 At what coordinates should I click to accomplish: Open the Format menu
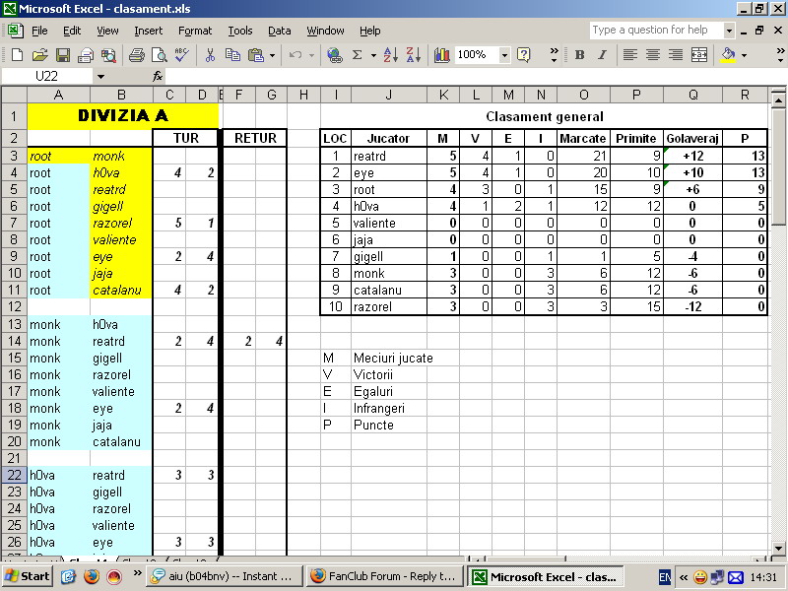[x=195, y=31]
